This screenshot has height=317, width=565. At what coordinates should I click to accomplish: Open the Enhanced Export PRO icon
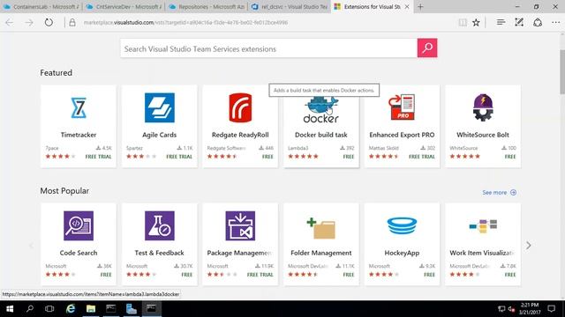402,107
